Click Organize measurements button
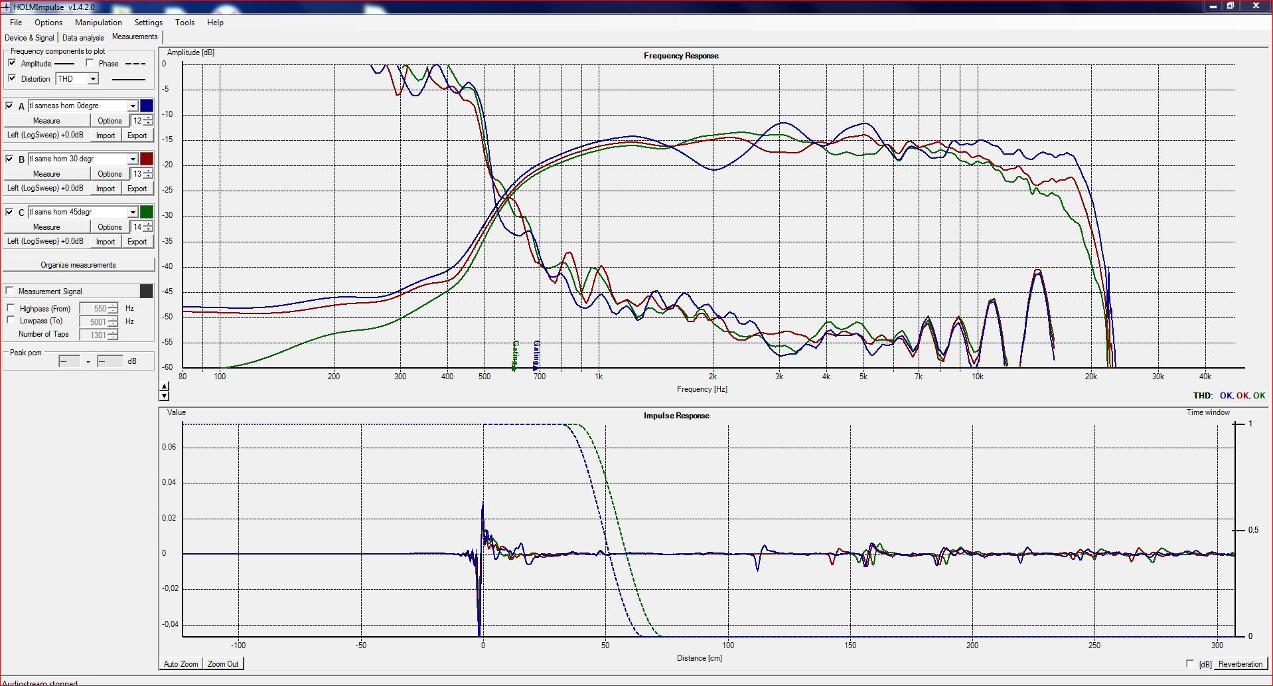 [78, 265]
